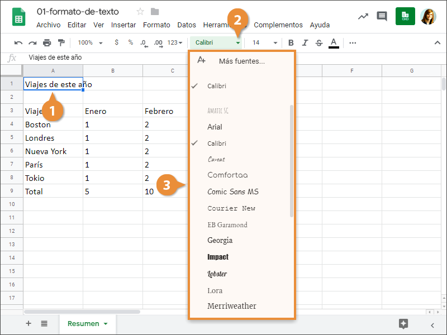
Task: Click Más fuentes option
Action: coord(241,61)
